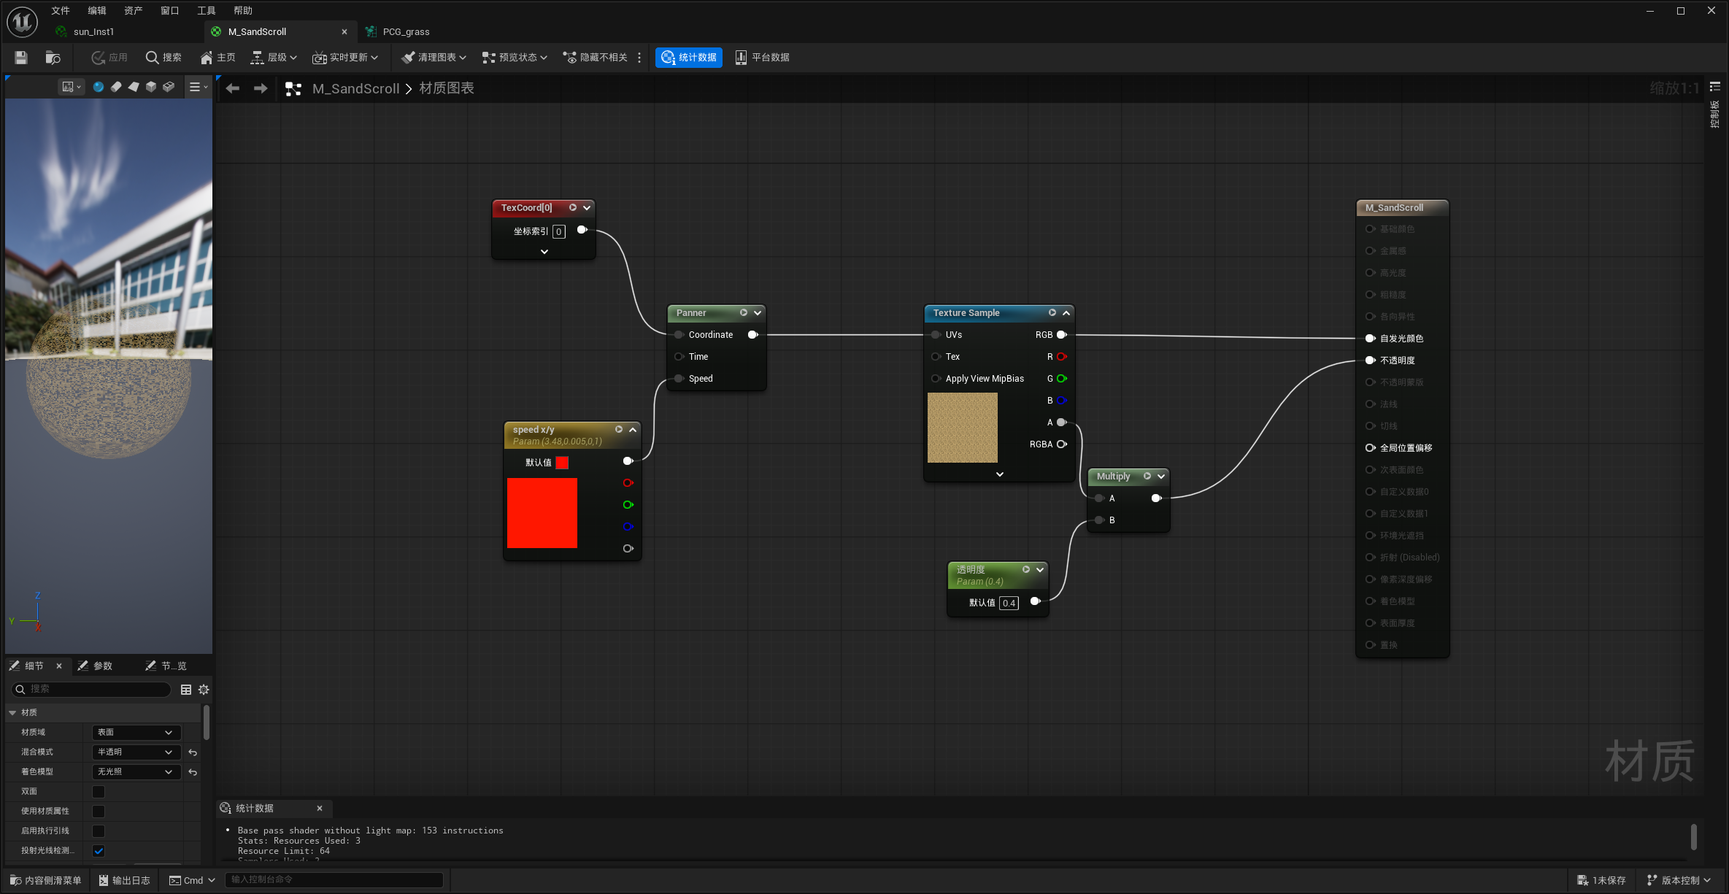Open the 预览状态 dropdown
The width and height of the screenshot is (1729, 894).
[x=515, y=58]
